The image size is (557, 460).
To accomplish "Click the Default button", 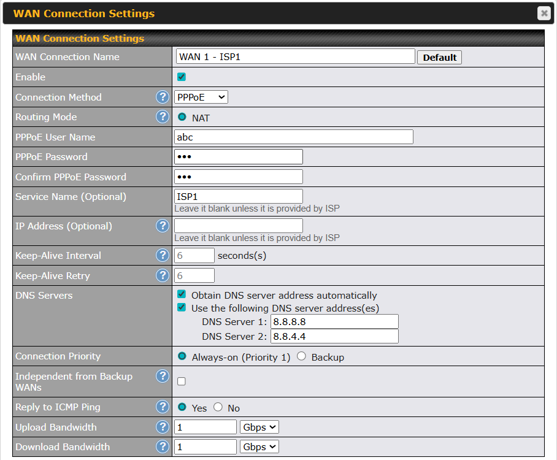I will pos(439,57).
